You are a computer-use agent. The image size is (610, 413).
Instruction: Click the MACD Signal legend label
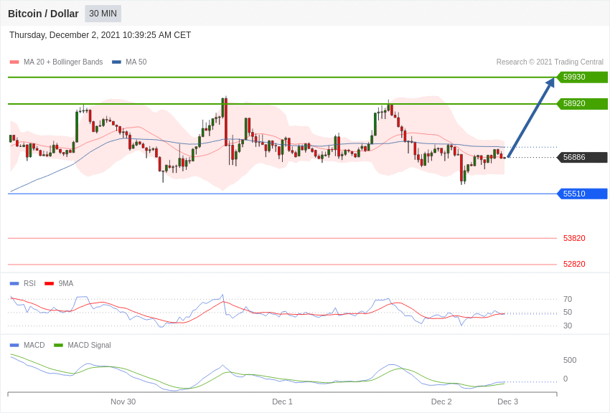pos(89,346)
